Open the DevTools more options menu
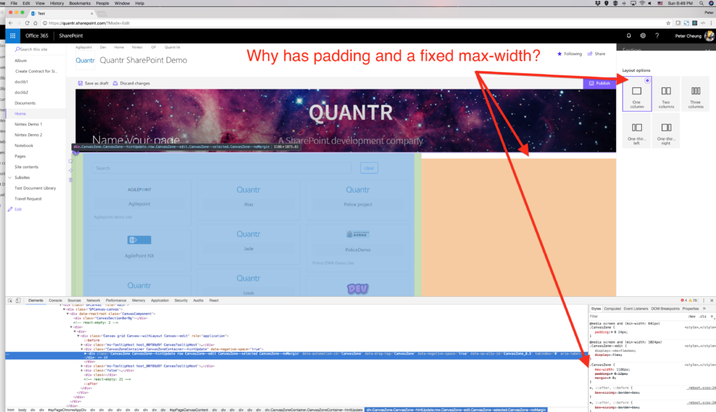This screenshot has width=716, height=412. (703, 300)
